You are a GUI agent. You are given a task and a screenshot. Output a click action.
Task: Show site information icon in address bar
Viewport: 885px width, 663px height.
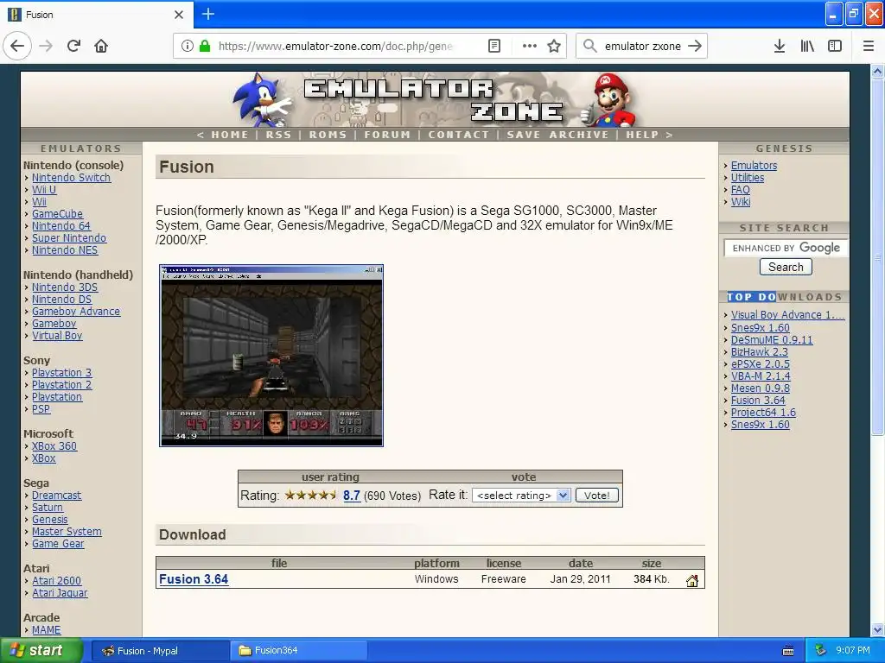188,46
